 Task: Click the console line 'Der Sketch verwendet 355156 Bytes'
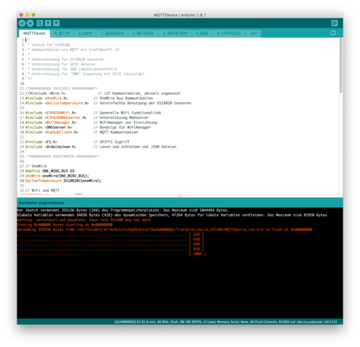(123, 210)
